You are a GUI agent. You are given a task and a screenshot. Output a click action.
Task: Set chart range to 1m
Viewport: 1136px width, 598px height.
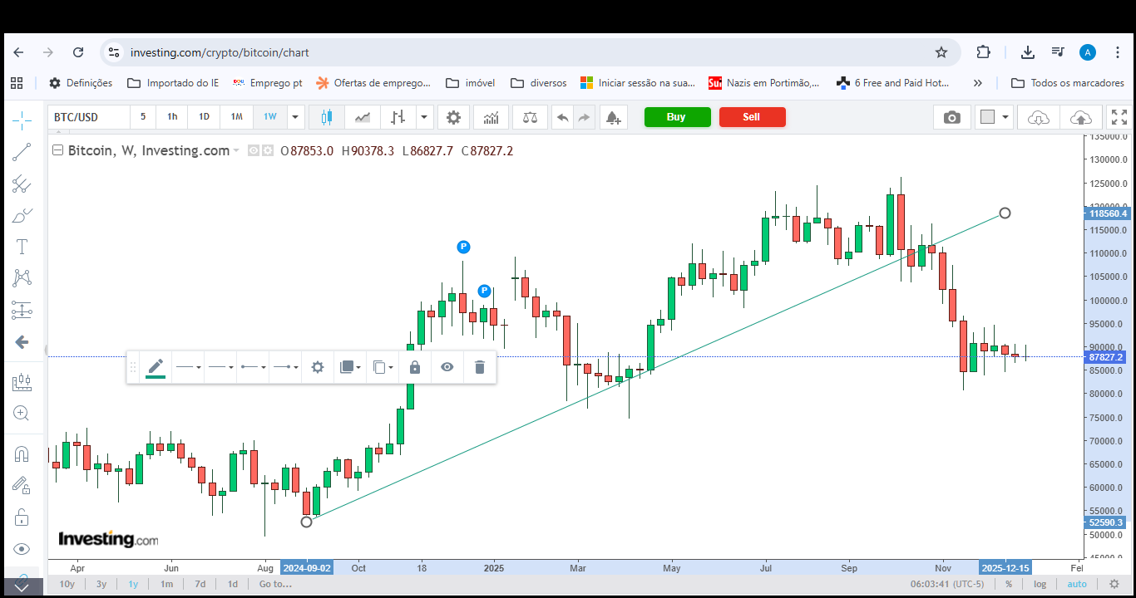tap(167, 584)
